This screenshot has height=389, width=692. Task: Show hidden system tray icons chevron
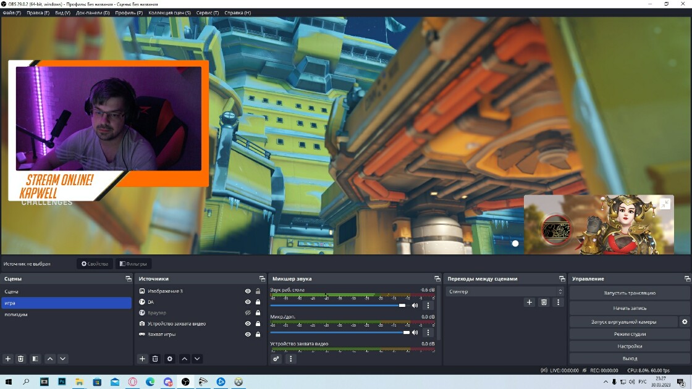[605, 382]
